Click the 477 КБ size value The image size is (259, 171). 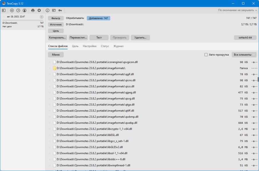tap(243, 93)
